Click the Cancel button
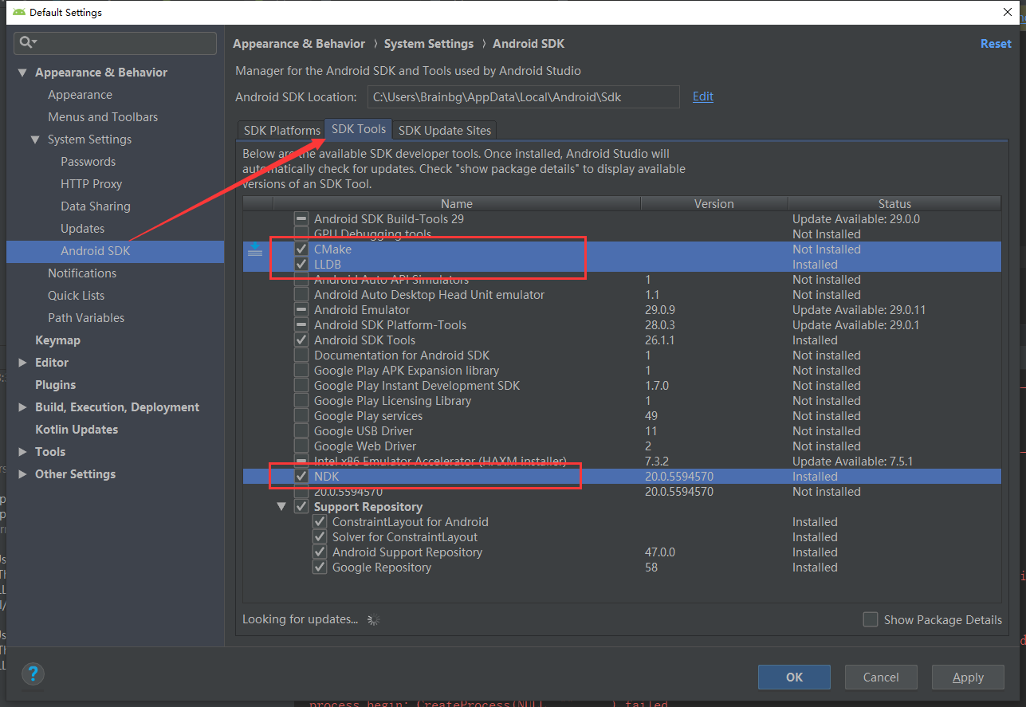The height and width of the screenshot is (707, 1026). 881,678
